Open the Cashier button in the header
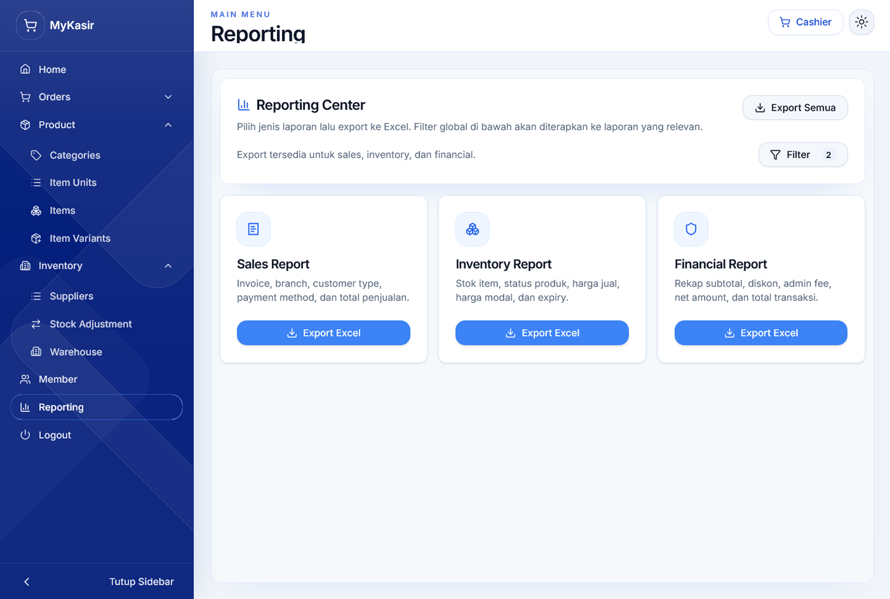Image resolution: width=890 pixels, height=599 pixels. 805,22
